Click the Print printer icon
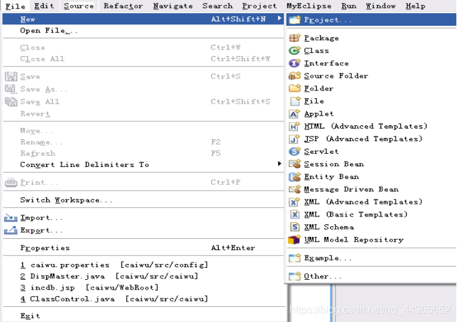Screen dimensions: 457x322 tap(11, 183)
